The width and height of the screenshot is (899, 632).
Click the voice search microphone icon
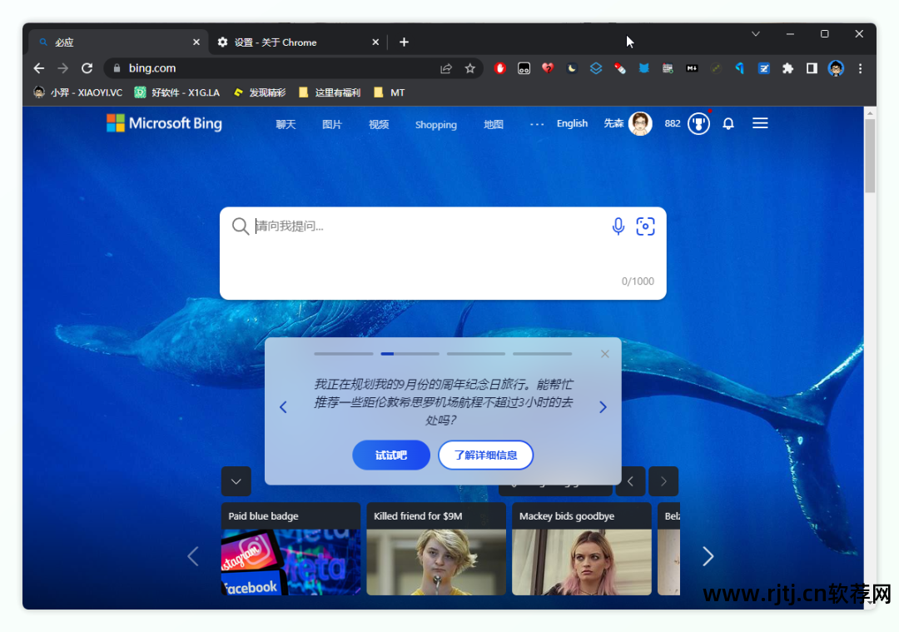coord(618,226)
